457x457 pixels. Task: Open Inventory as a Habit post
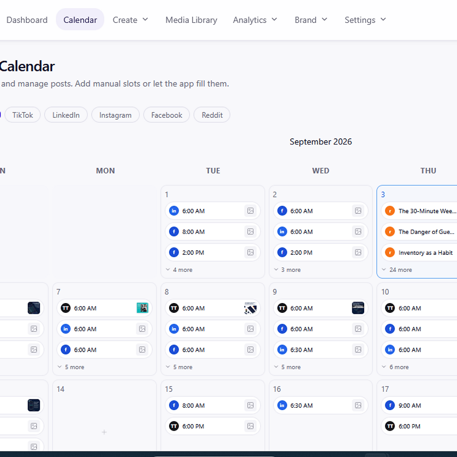tap(420, 253)
